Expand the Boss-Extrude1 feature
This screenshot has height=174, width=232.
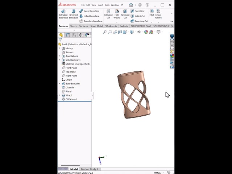coord(59,83)
